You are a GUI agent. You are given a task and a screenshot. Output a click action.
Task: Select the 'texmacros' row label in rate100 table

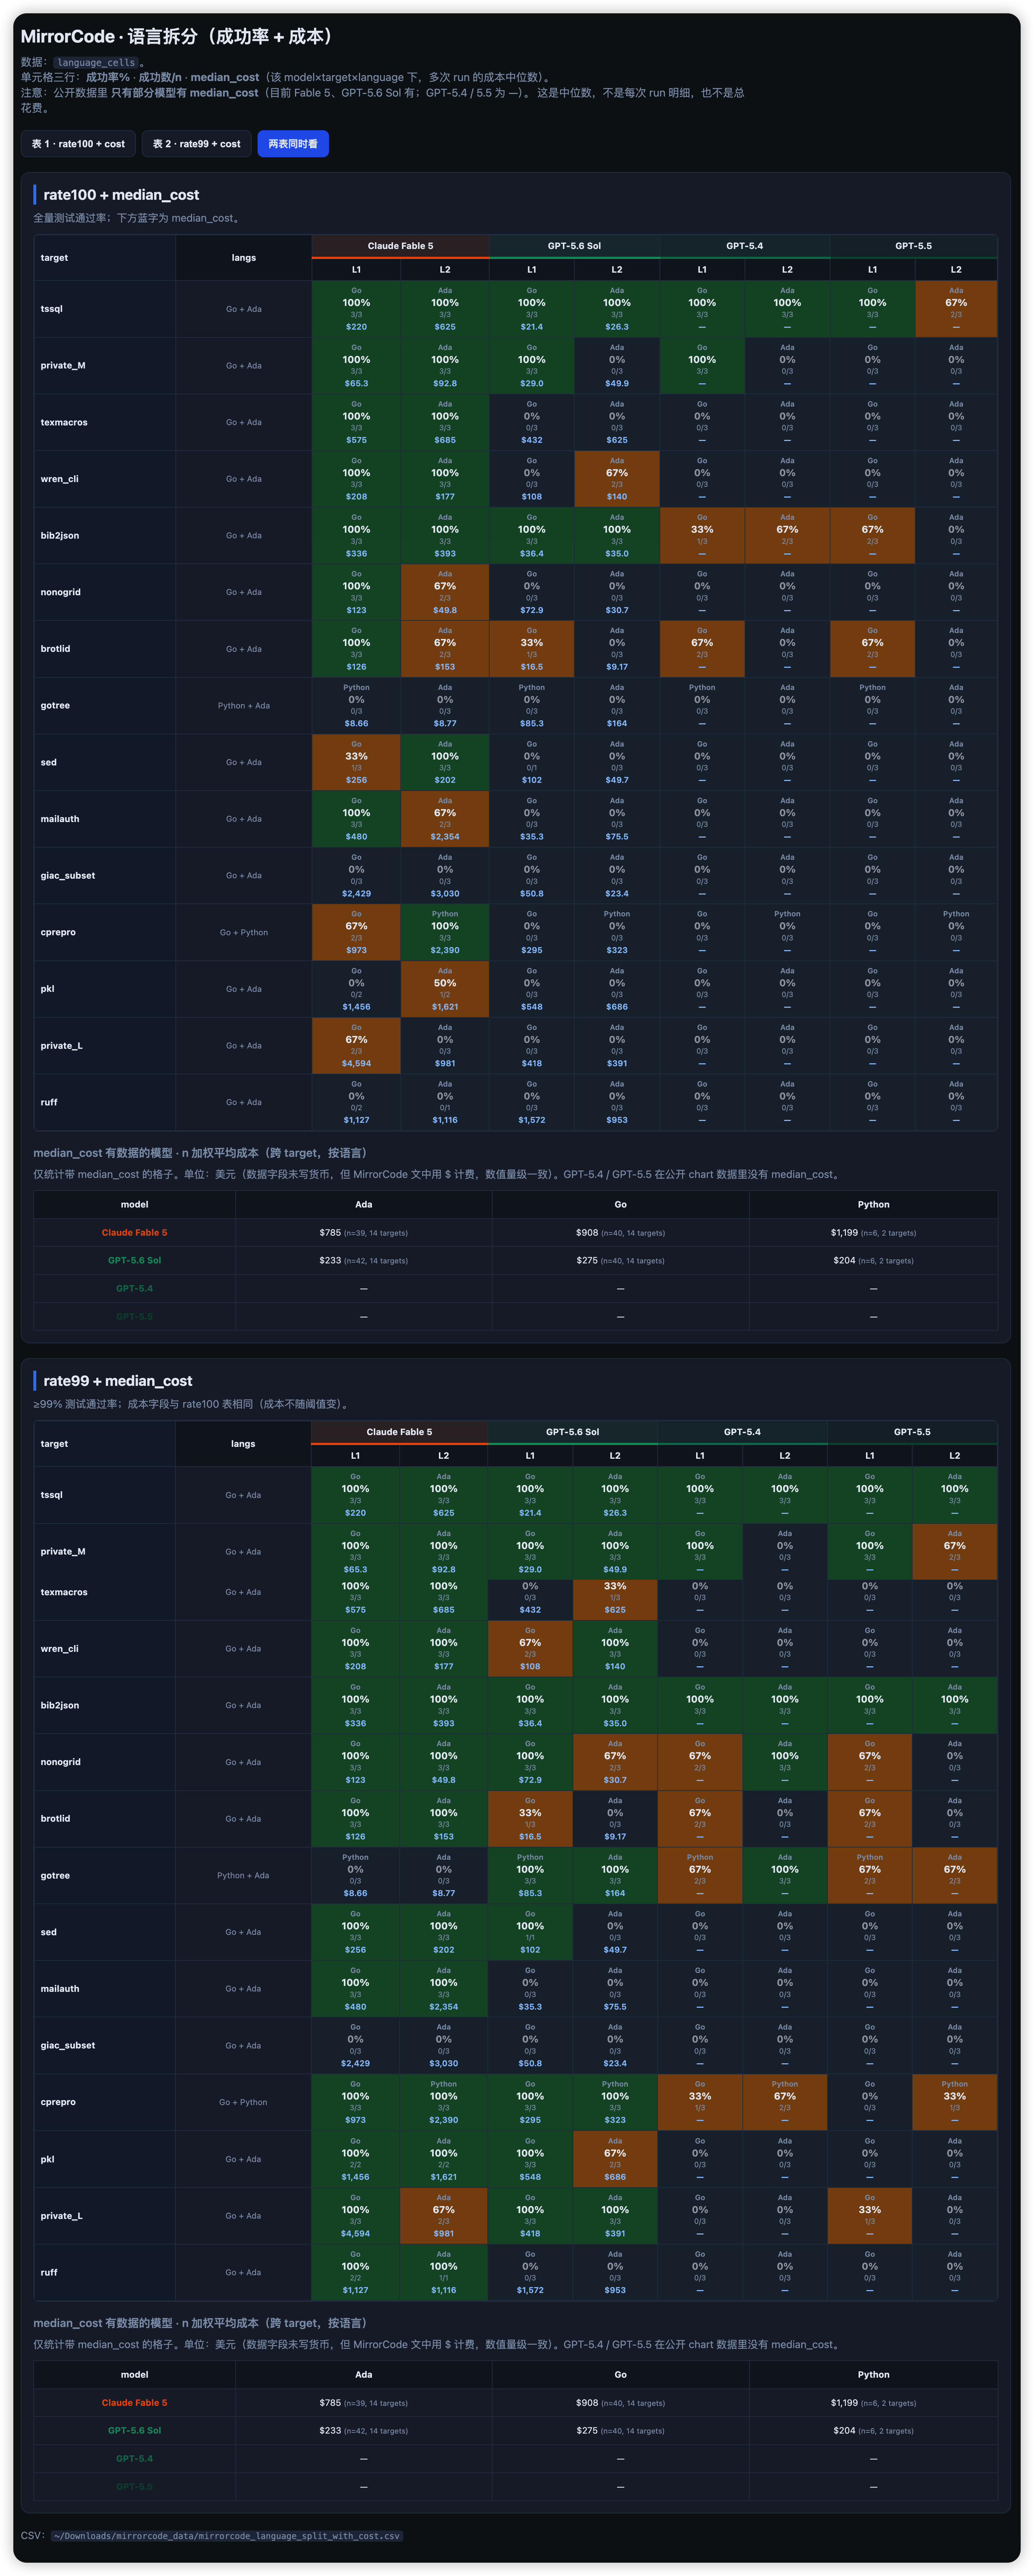(64, 423)
